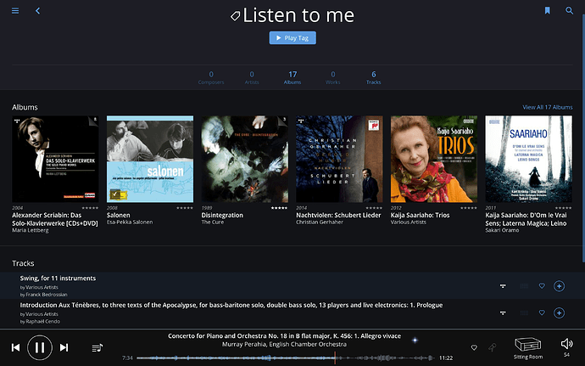585x366 pixels.
Task: Click the now playing pin icon
Action: point(493,347)
